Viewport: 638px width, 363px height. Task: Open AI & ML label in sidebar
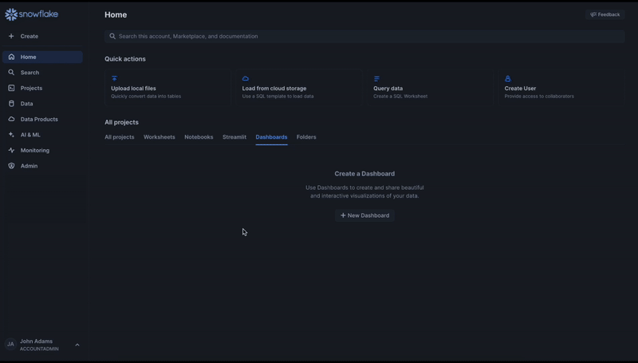tap(30, 135)
